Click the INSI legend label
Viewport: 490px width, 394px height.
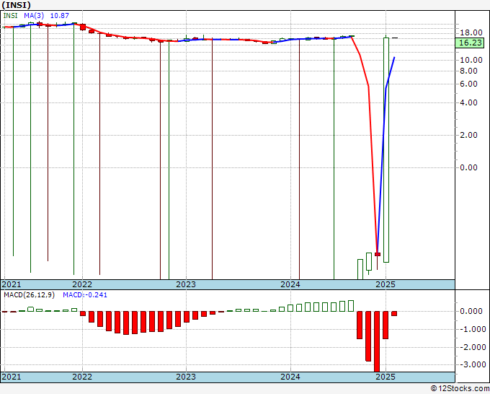pyautogui.click(x=10, y=16)
